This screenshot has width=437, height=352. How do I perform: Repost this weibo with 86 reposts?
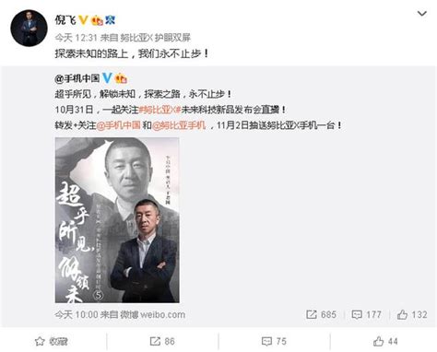162,341
